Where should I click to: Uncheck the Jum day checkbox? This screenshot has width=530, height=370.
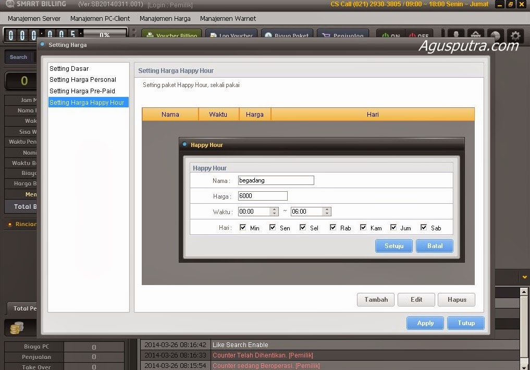pyautogui.click(x=393, y=227)
